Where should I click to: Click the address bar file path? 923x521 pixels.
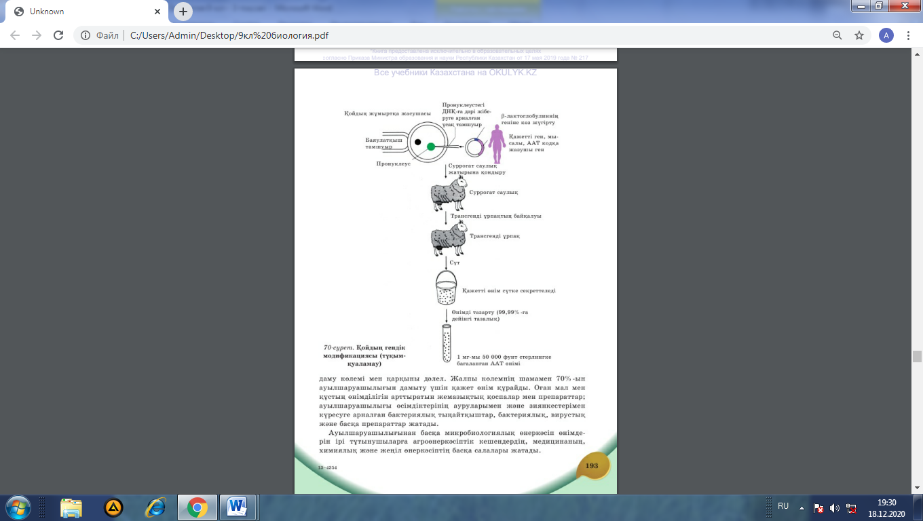tap(229, 35)
